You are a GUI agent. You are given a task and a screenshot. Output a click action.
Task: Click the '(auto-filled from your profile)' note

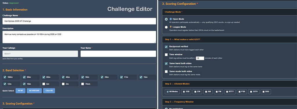click(x=12, y=59)
